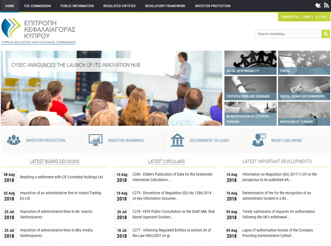This screenshot has height=246, width=331.
Task: Click the Cyprus Securities and Exchange Commission logo
Action: pyautogui.click(x=38, y=31)
